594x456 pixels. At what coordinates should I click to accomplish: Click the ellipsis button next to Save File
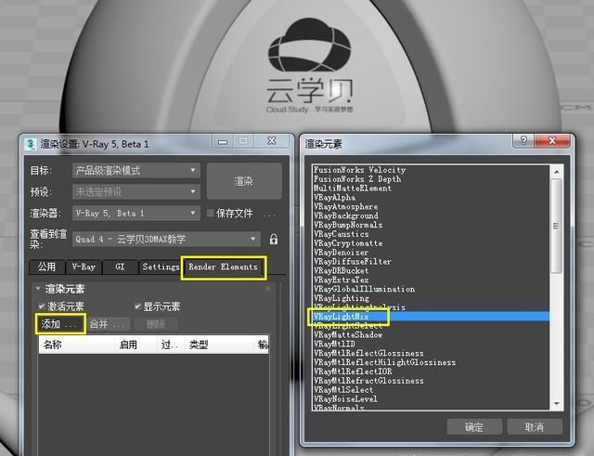tap(269, 215)
